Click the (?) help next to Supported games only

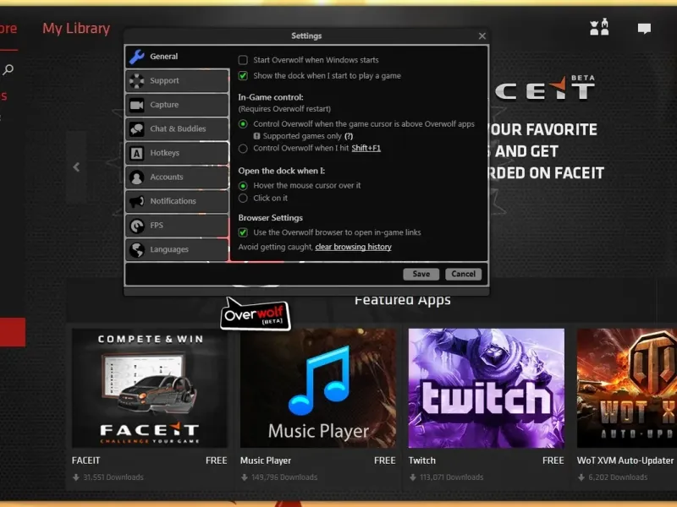[349, 136]
